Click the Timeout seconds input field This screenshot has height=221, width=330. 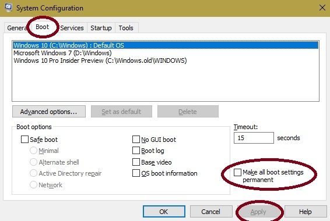[x=254, y=138]
